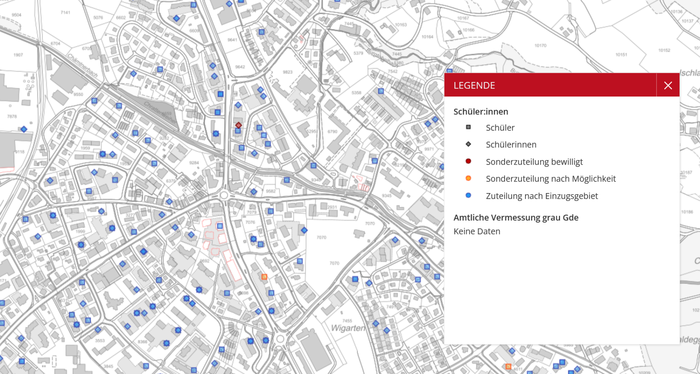Viewport: 700px width, 374px height.
Task: Click Sonderzuteilung bewilligt legend label
Action: point(534,162)
